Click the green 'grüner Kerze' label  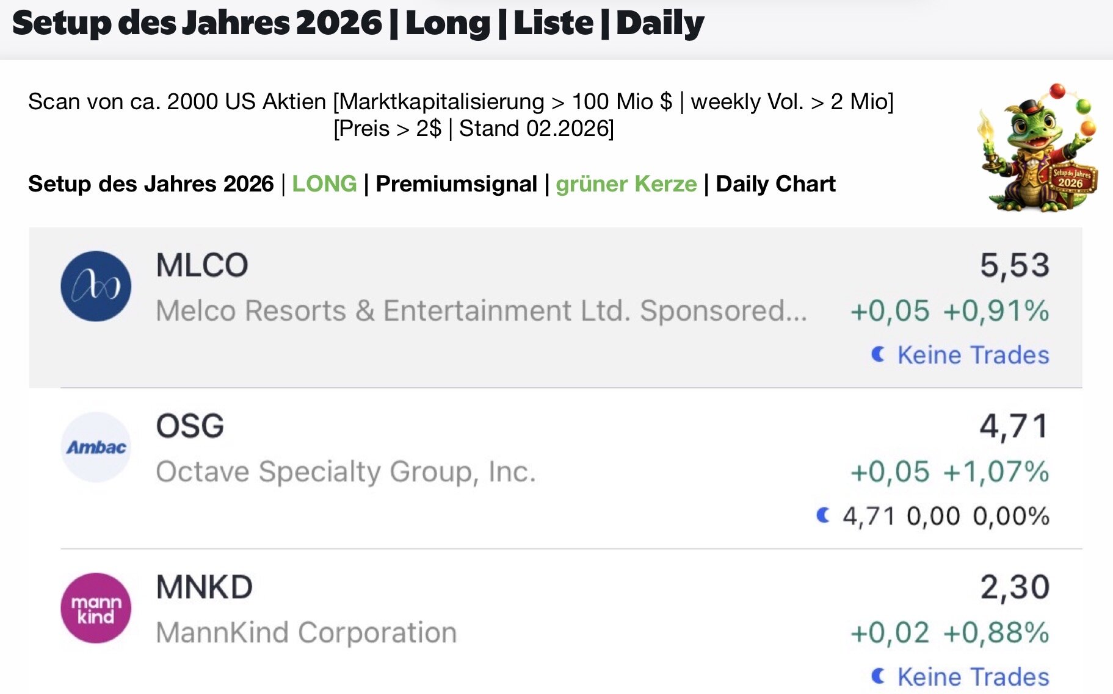coord(626,184)
